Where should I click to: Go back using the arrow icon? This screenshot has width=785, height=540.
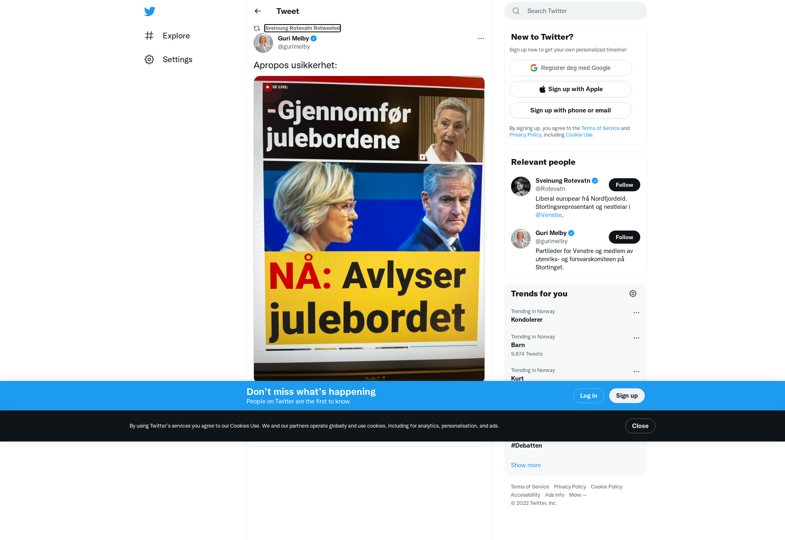point(258,11)
